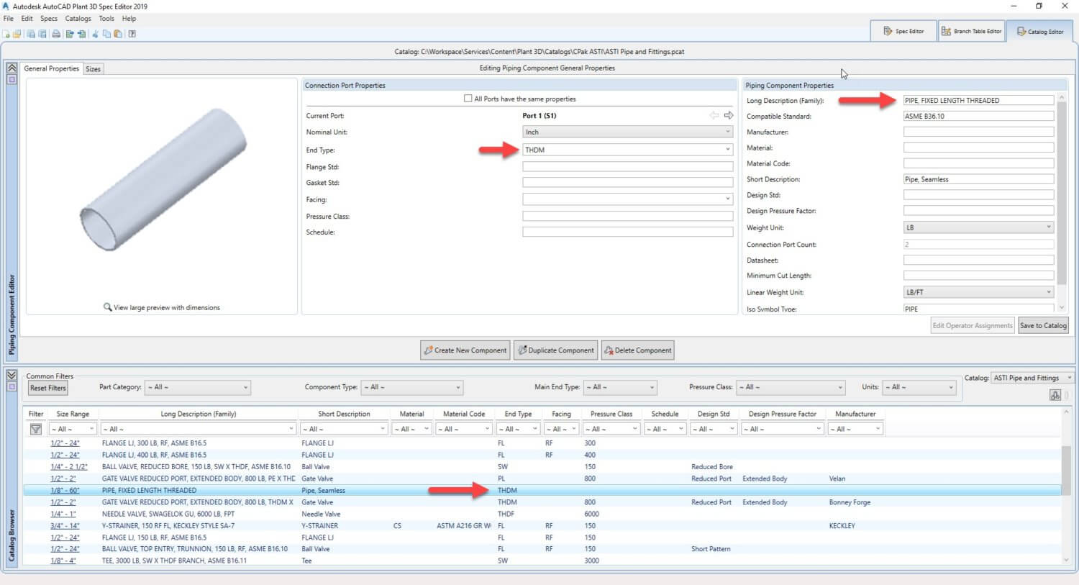Switch to the Spec Editor tab
Screen dimensions: 1079x585
click(903, 31)
